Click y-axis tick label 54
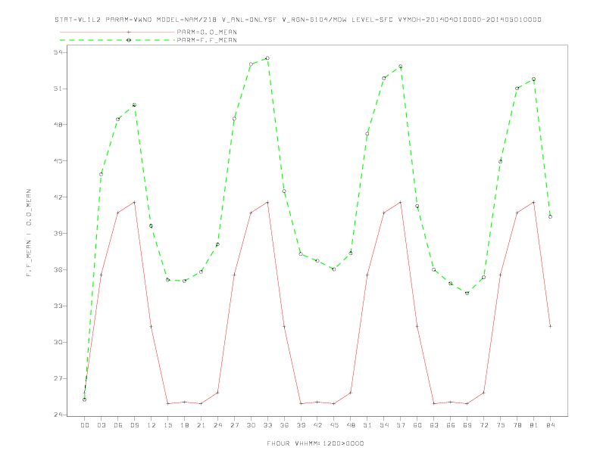 pyautogui.click(x=58, y=52)
